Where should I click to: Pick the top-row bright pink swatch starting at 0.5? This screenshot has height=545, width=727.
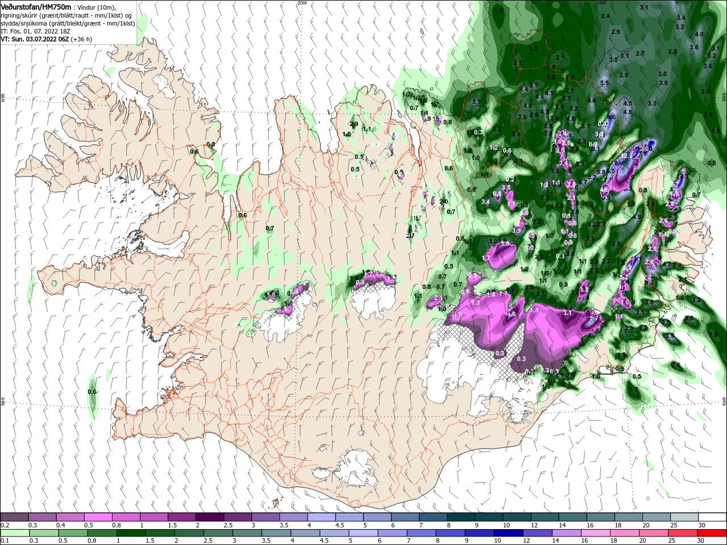click(98, 517)
